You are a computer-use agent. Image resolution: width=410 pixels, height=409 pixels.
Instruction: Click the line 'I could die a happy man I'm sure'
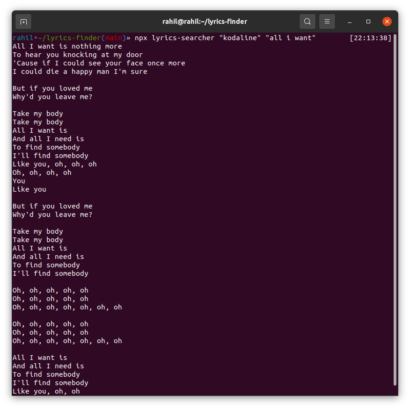tap(80, 72)
